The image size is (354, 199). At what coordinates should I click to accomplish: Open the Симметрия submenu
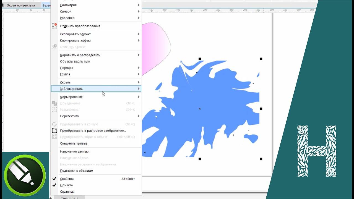click(96, 5)
